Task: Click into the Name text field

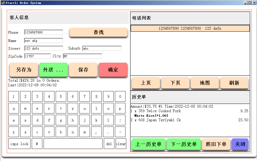Action: (x=44, y=41)
